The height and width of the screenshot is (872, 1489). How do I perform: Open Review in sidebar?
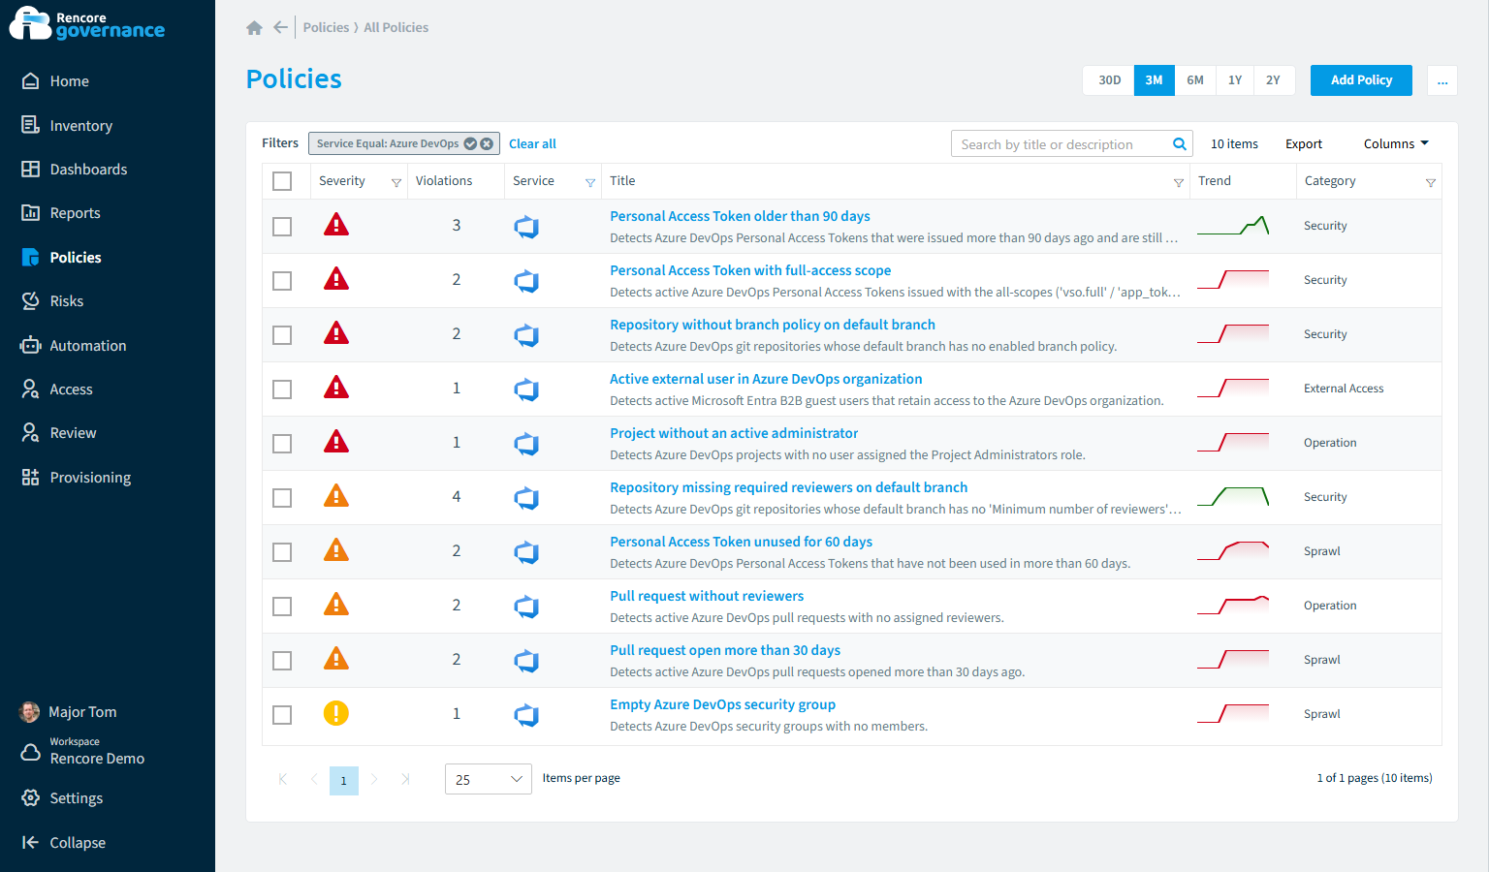(59, 433)
